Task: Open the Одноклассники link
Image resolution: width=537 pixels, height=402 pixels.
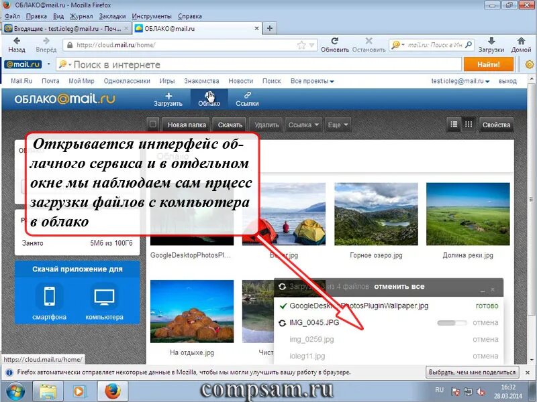Action: coord(127,81)
